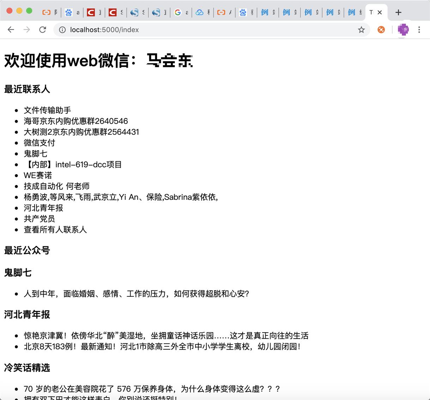The width and height of the screenshot is (430, 400).
Task: Switch to the Baidu paw tab labeled 'a'
Action: [72, 12]
